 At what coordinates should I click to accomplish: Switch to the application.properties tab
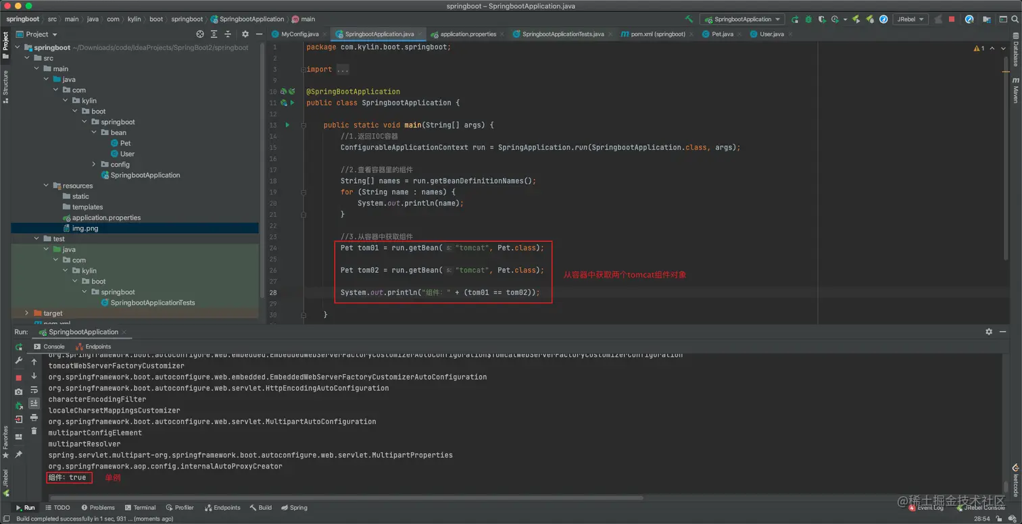(x=468, y=34)
